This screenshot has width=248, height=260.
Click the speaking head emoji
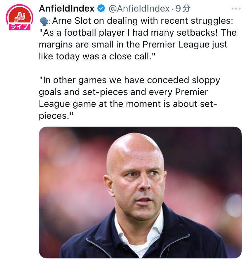45,21
